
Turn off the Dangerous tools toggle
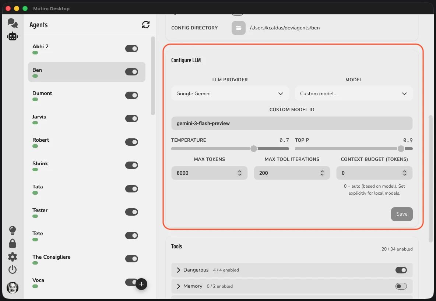(x=401, y=270)
